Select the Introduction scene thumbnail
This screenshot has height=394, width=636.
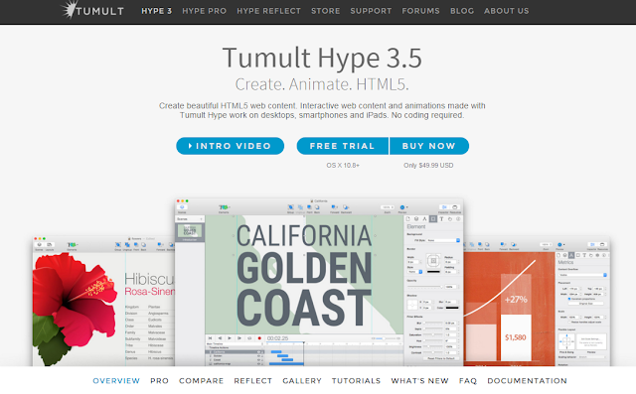point(190,233)
